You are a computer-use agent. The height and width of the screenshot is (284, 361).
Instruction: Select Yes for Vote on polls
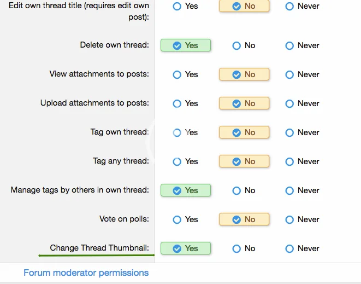pos(177,219)
